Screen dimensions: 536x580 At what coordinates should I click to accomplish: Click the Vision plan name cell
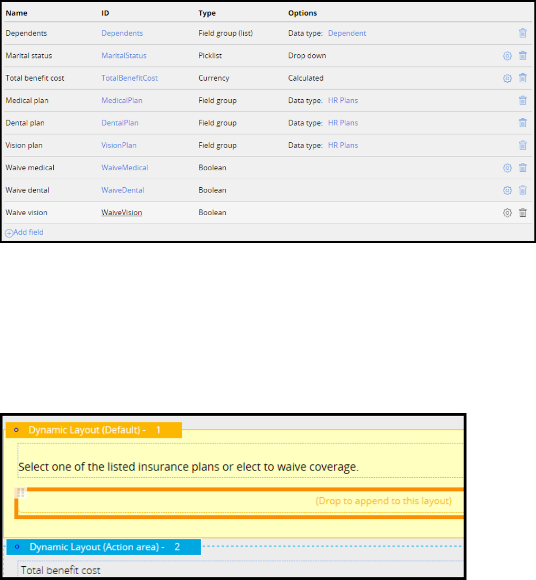tap(24, 146)
